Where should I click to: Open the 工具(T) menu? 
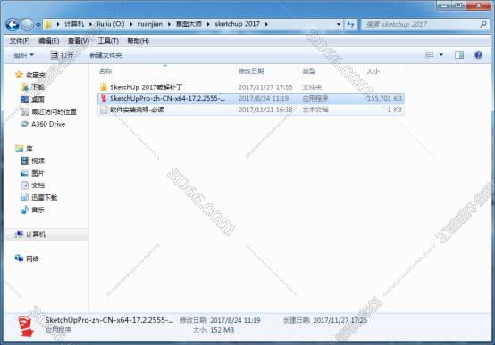tap(108, 41)
